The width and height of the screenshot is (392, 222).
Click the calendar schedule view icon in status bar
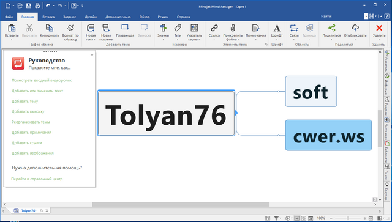point(311,218)
